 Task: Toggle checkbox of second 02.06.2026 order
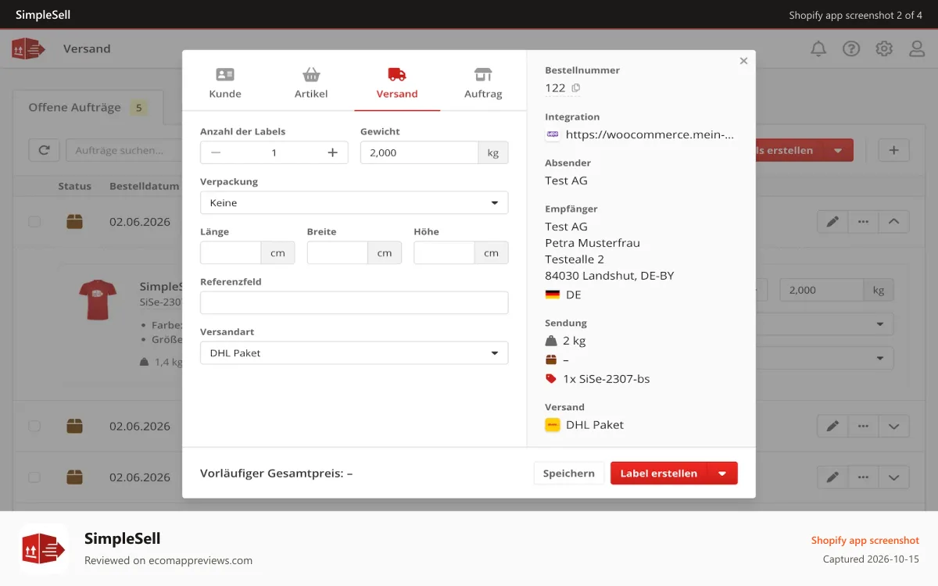[34, 426]
